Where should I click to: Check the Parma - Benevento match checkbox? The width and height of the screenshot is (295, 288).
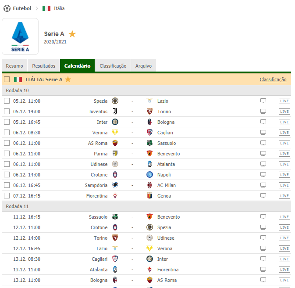[x=7, y=154]
